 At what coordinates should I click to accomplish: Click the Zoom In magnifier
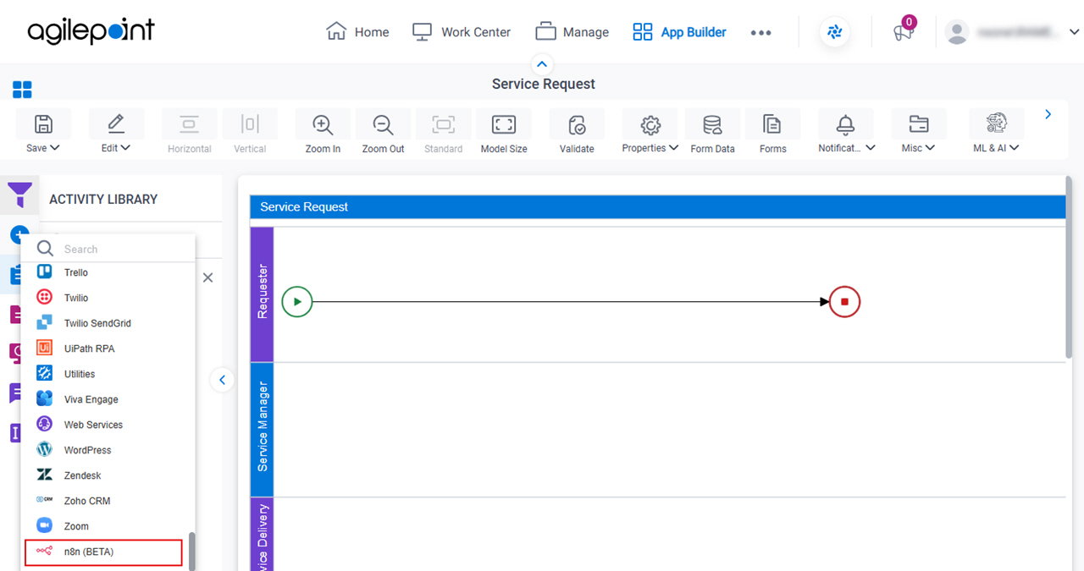point(323,124)
